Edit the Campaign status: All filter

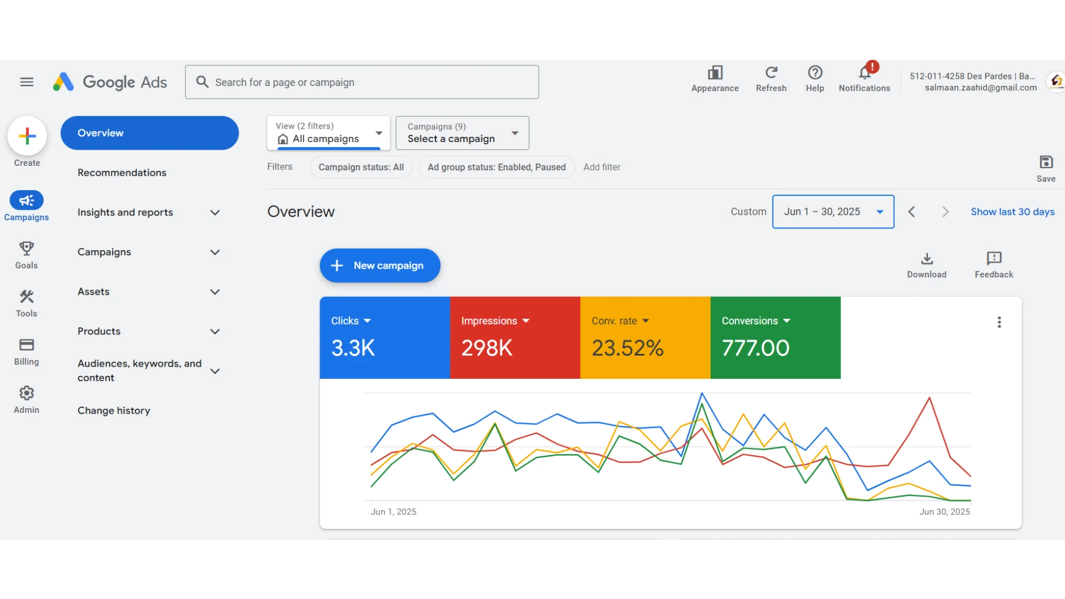(x=361, y=167)
